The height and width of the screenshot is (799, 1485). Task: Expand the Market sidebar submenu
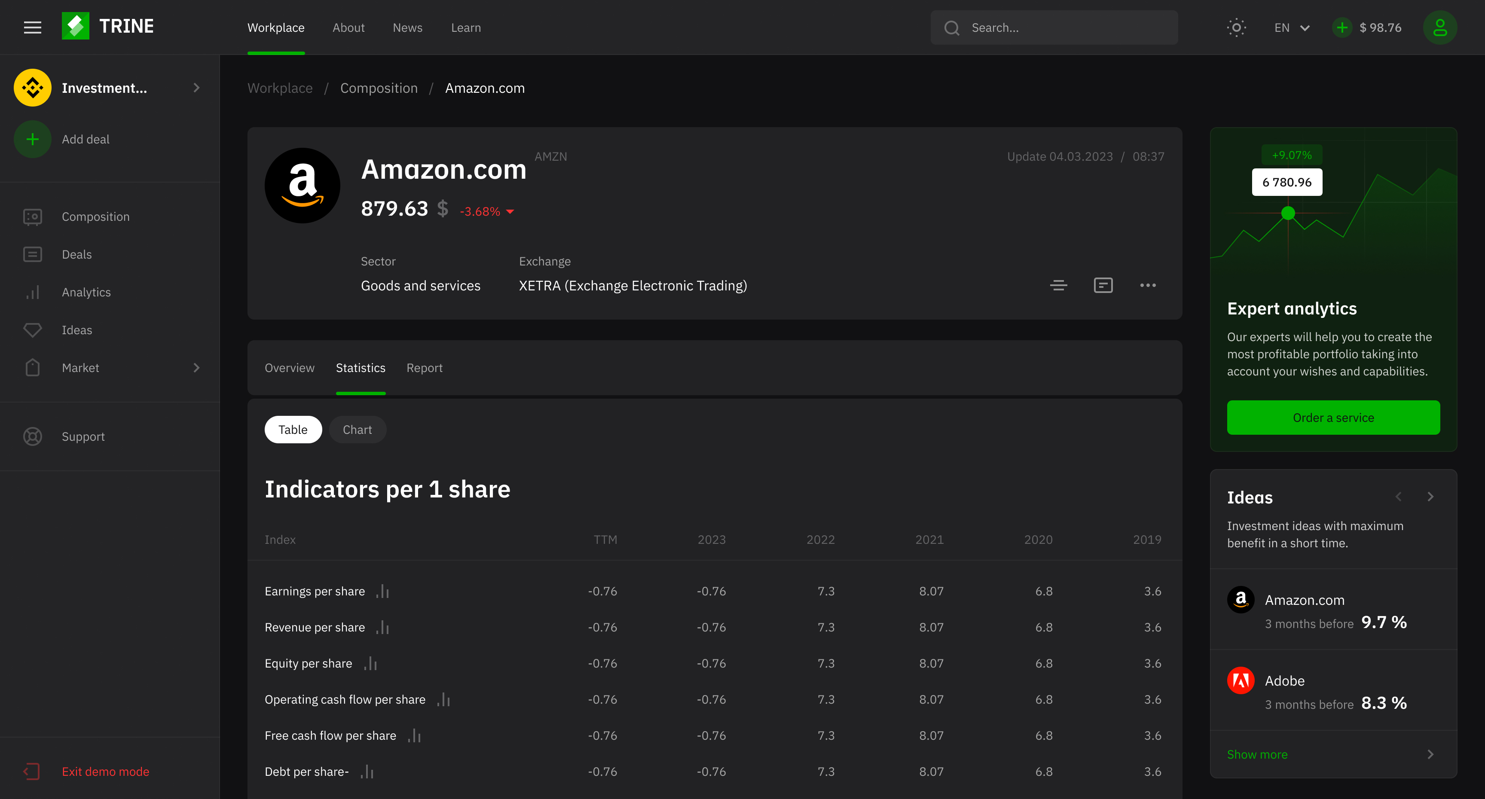tap(196, 368)
